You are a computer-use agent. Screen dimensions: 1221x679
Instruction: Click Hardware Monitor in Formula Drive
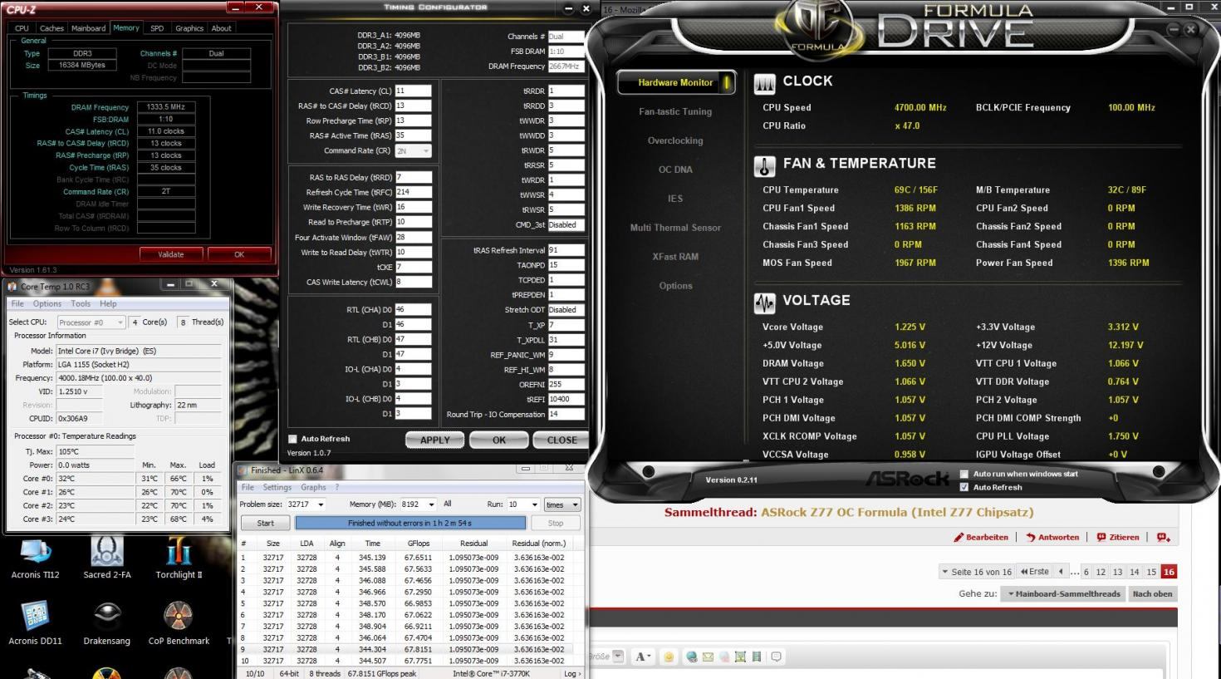[x=675, y=82]
